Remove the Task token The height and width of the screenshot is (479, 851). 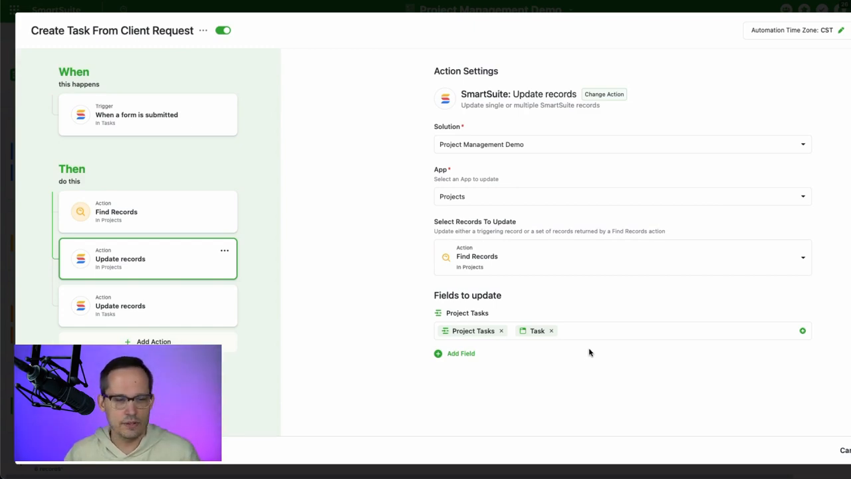coord(551,331)
